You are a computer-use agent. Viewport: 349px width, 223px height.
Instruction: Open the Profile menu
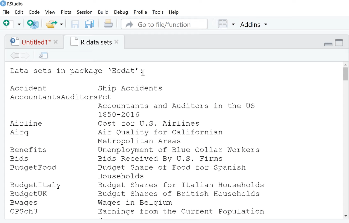click(x=140, y=12)
